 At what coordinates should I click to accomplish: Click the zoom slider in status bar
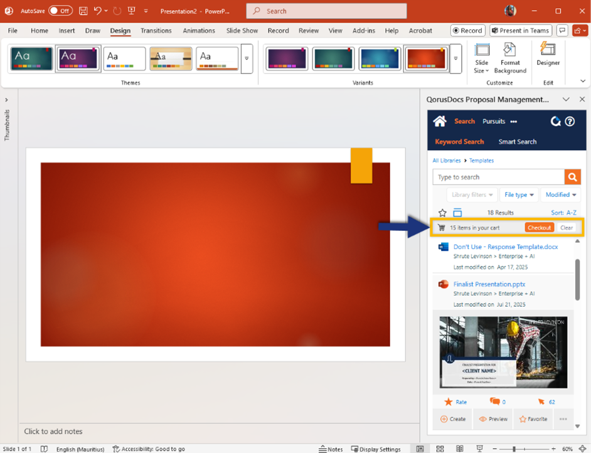point(523,449)
